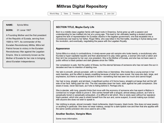
Task: Select the name value Sylvia Mitra
Action: pos(22,25)
